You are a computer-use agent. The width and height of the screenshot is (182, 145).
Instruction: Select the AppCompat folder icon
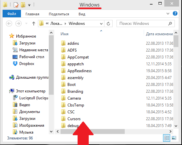[63, 57]
